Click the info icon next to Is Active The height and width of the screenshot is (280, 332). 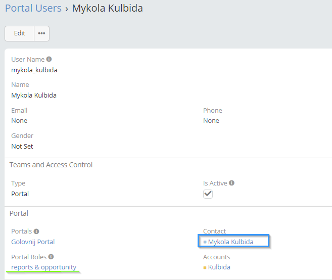231,183
